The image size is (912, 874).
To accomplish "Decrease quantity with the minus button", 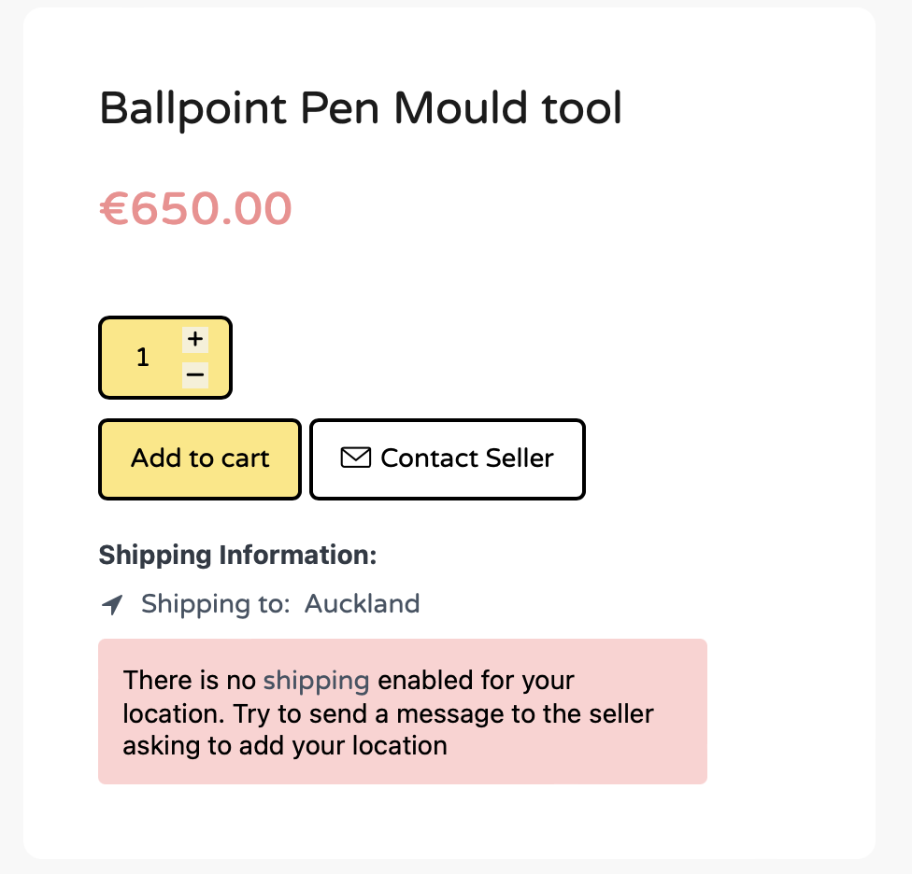I will tap(195, 374).
